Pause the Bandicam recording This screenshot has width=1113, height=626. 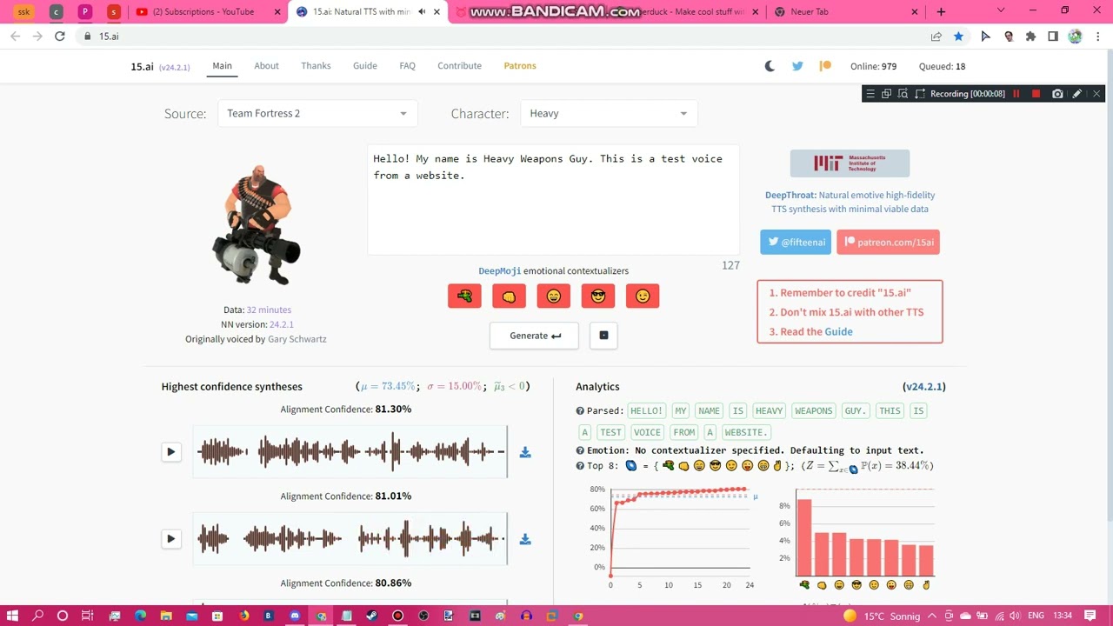(1016, 94)
